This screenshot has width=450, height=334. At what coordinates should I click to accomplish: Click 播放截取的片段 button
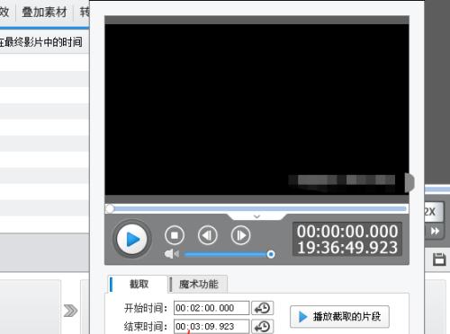[x=339, y=316]
